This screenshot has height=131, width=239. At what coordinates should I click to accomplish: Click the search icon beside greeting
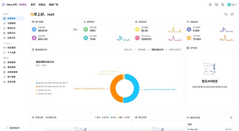226,14
